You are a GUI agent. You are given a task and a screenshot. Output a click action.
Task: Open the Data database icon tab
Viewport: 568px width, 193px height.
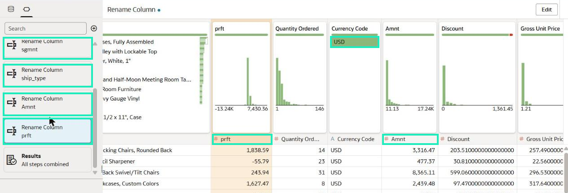(x=11, y=9)
